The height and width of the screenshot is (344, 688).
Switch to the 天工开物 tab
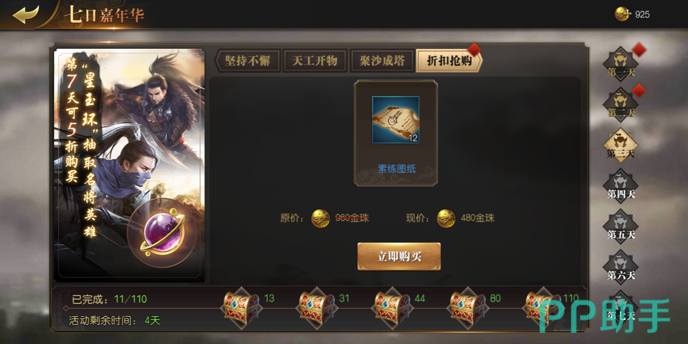point(315,61)
